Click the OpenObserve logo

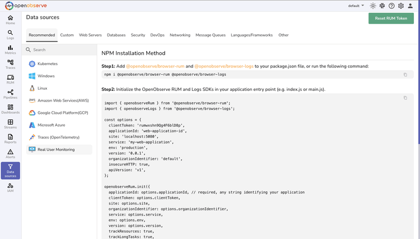(26, 6)
